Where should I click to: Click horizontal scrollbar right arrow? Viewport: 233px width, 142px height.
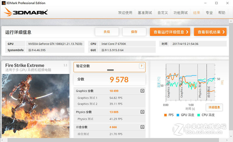click(227, 140)
